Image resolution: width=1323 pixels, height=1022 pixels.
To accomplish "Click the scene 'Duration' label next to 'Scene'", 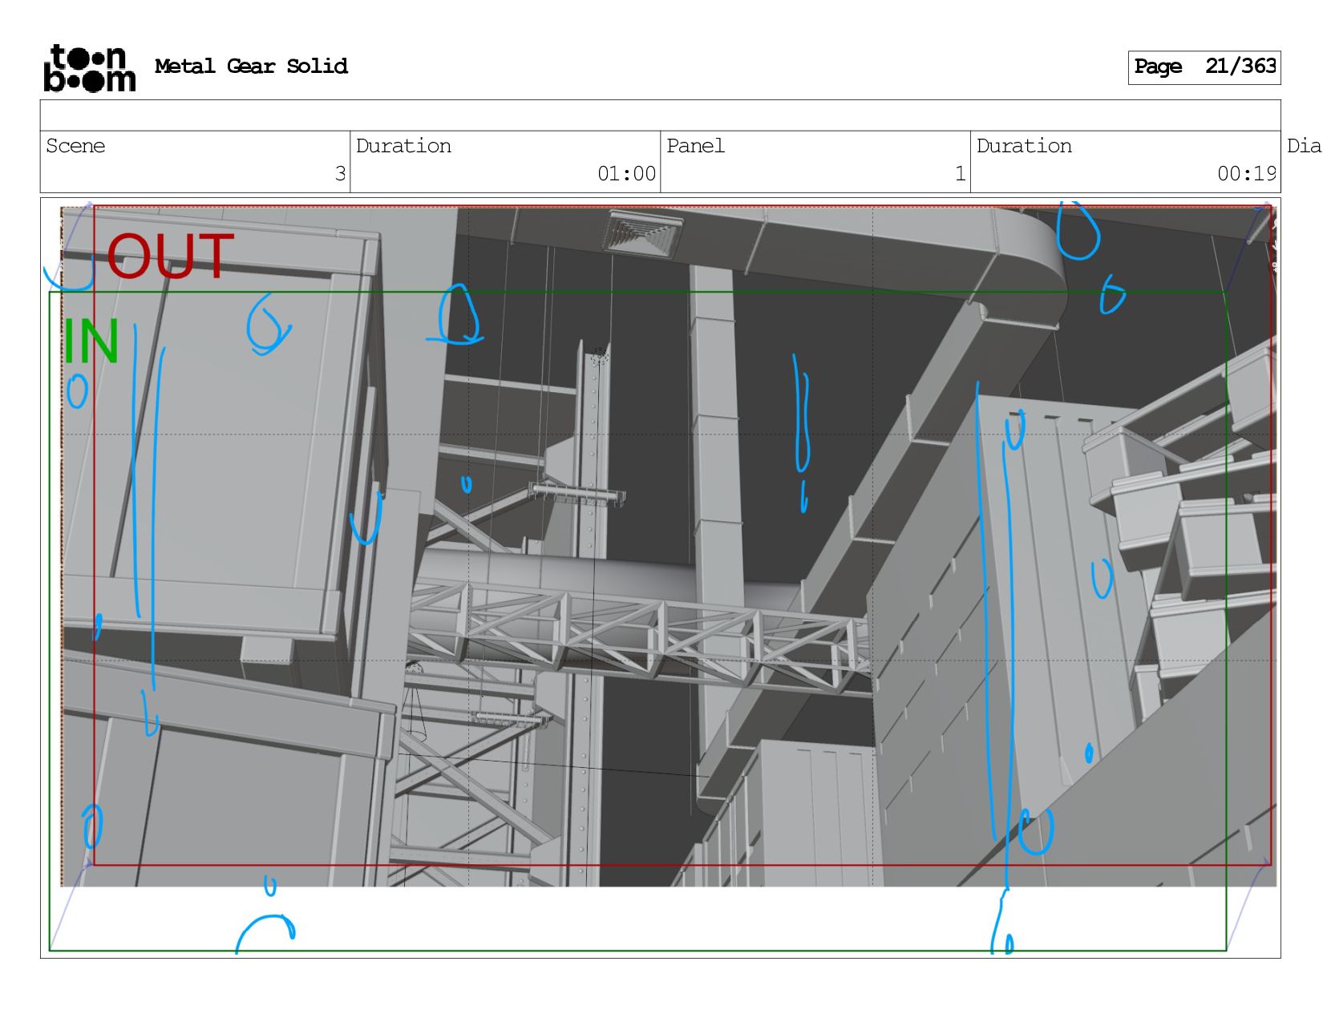I will (x=403, y=146).
